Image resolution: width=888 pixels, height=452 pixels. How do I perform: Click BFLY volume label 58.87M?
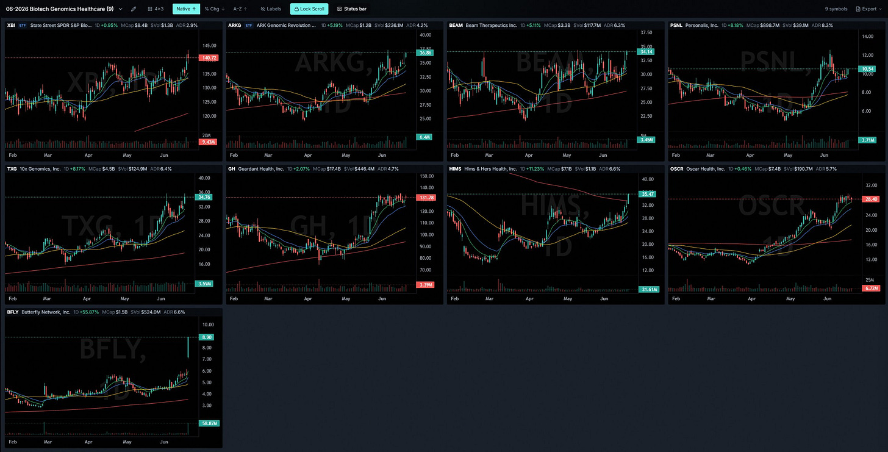(x=209, y=423)
